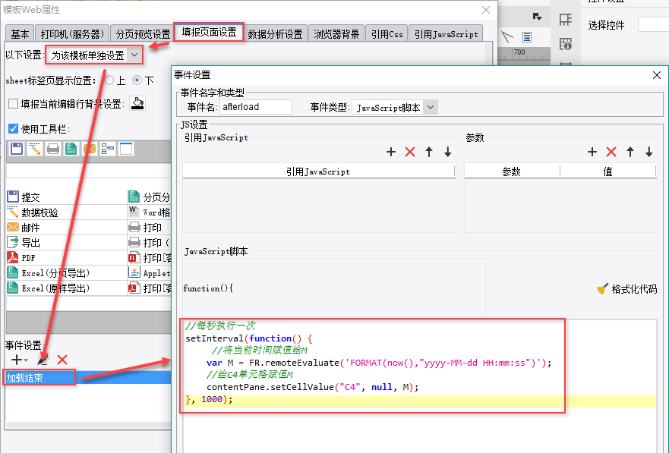Click the 参数 column header
Viewport: 669px width, 453px height.
(x=512, y=171)
